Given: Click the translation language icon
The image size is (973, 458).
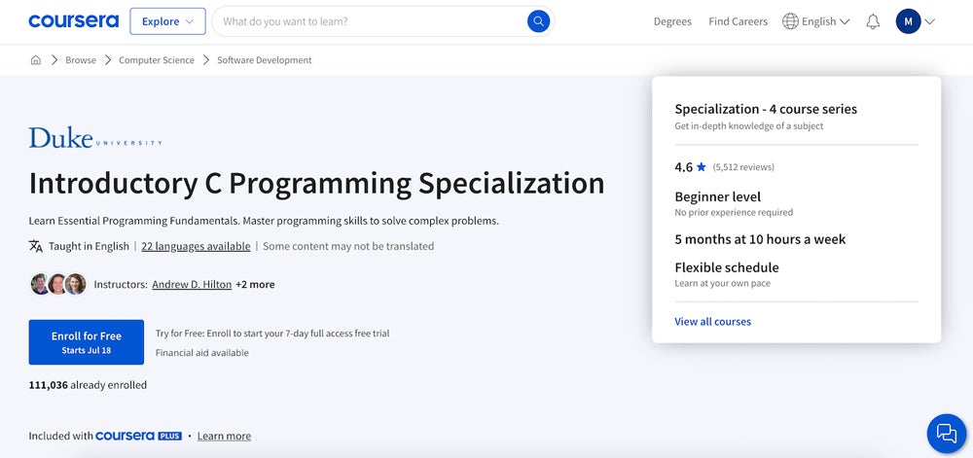Looking at the screenshot, I should [36, 246].
